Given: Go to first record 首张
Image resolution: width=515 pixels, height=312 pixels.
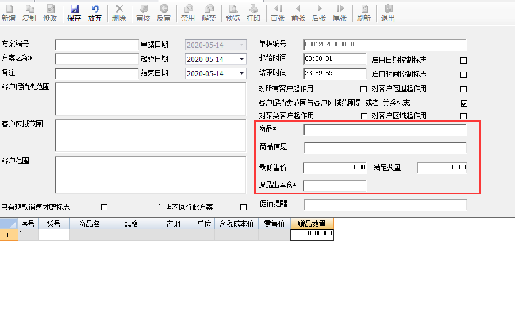Looking at the screenshot, I should [278, 13].
